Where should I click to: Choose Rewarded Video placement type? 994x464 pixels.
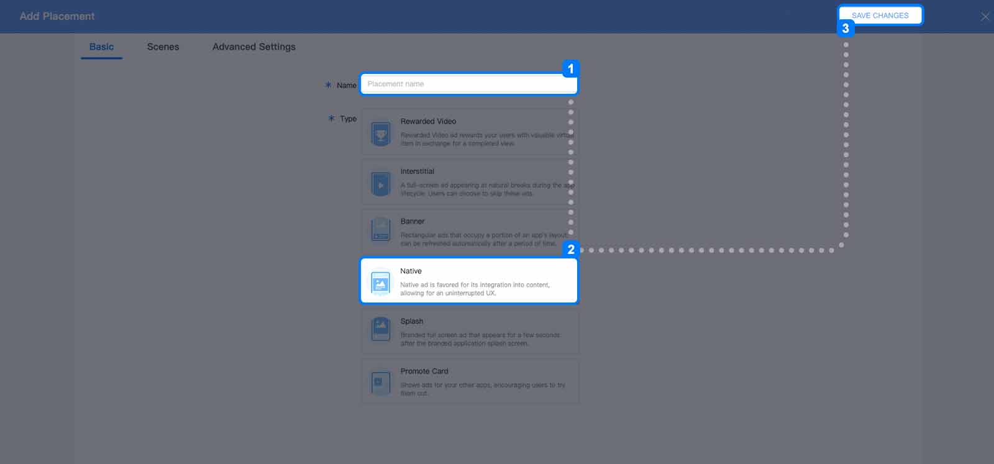click(470, 132)
